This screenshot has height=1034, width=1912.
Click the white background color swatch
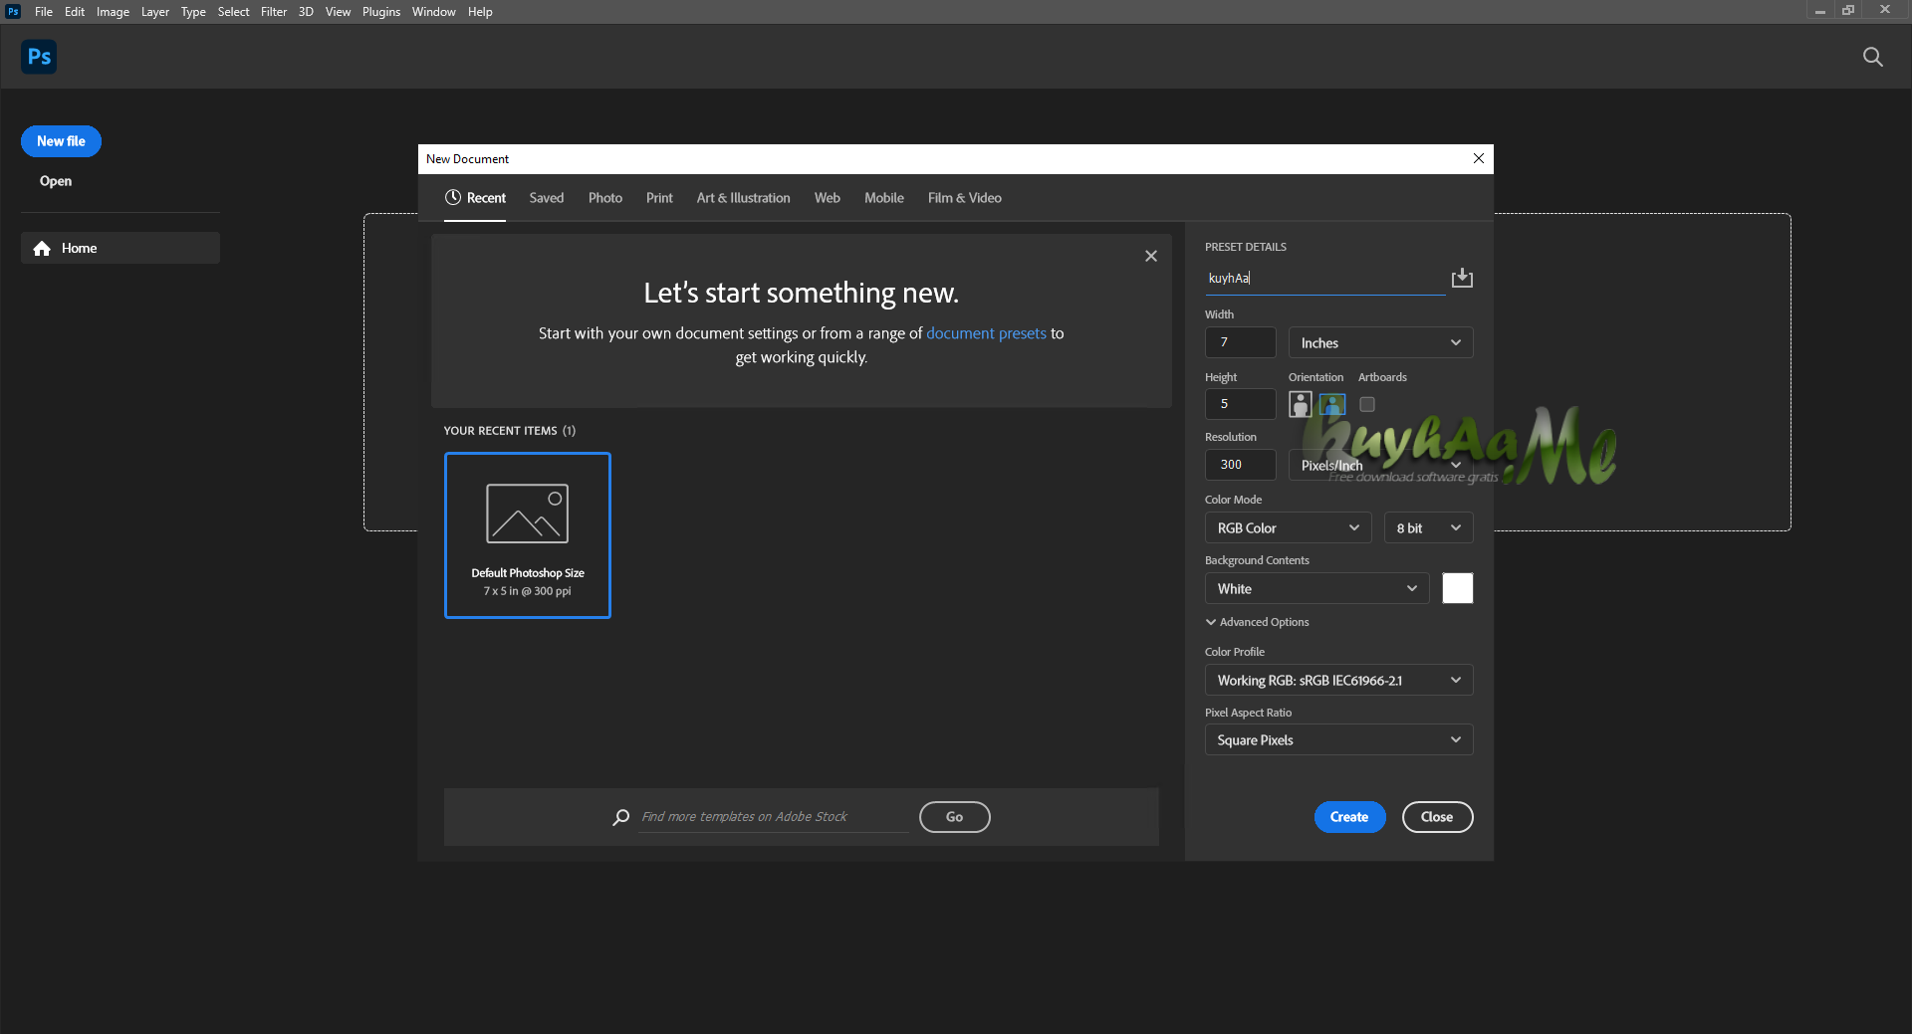[x=1458, y=588]
